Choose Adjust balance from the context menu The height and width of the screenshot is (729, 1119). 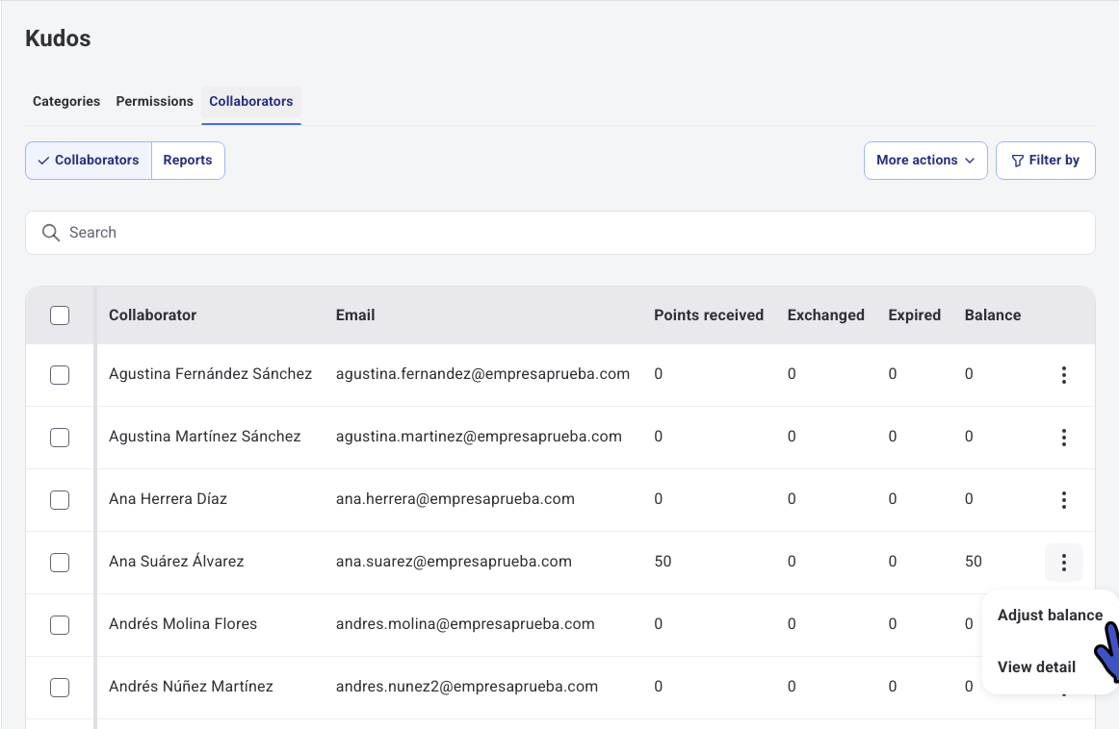click(1050, 615)
